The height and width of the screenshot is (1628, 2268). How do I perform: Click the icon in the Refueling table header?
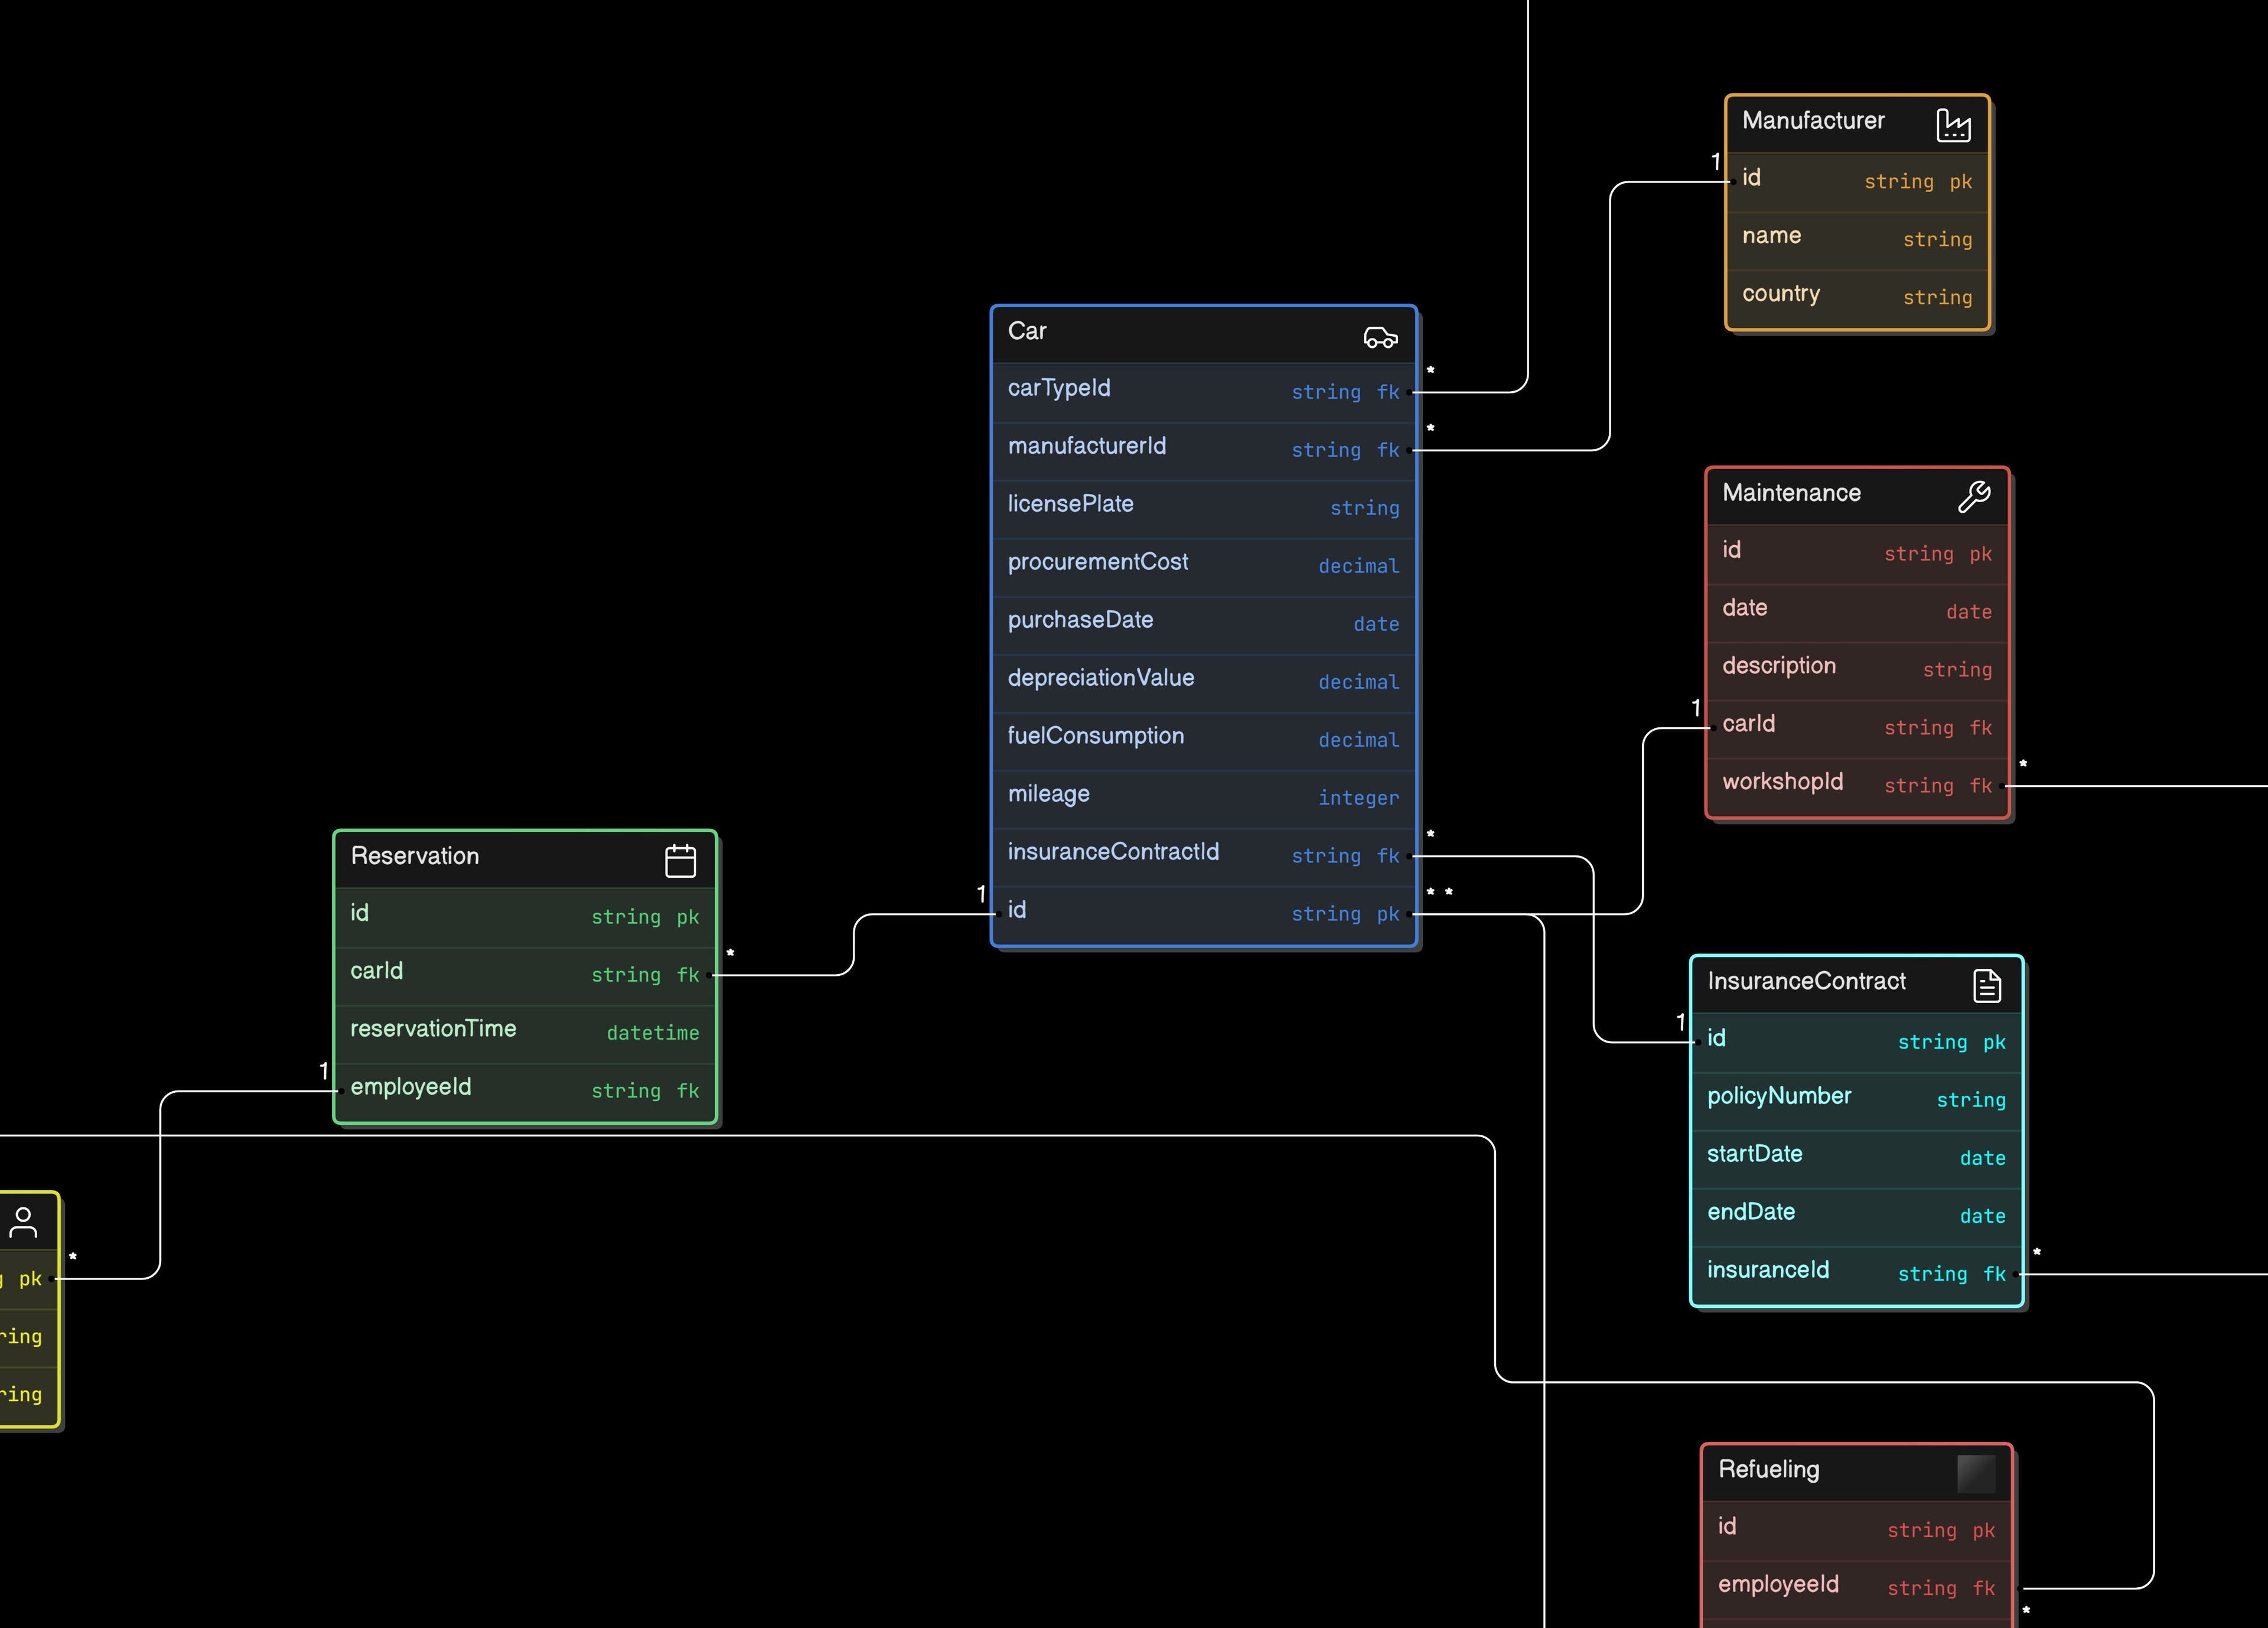click(x=1977, y=1471)
